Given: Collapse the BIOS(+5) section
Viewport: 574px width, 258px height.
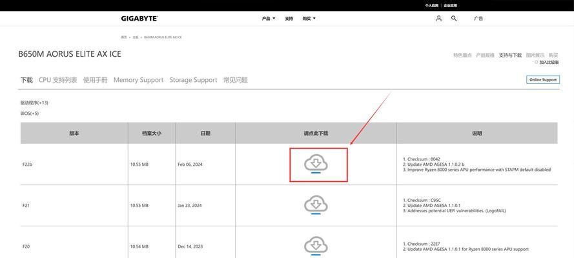Looking at the screenshot, I should coord(30,114).
